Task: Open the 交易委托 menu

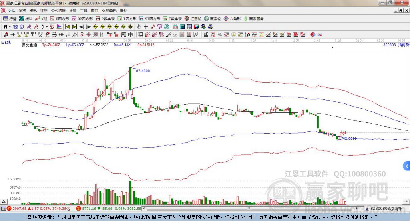Action: 109,11
